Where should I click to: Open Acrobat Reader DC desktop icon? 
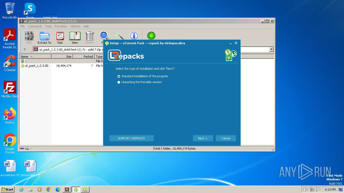pos(10,39)
